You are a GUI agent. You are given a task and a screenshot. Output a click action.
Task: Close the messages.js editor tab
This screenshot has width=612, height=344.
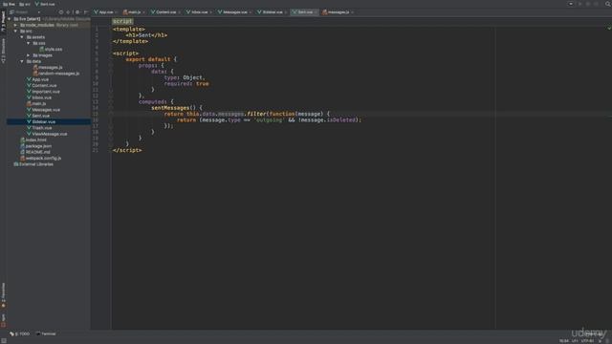(352, 12)
